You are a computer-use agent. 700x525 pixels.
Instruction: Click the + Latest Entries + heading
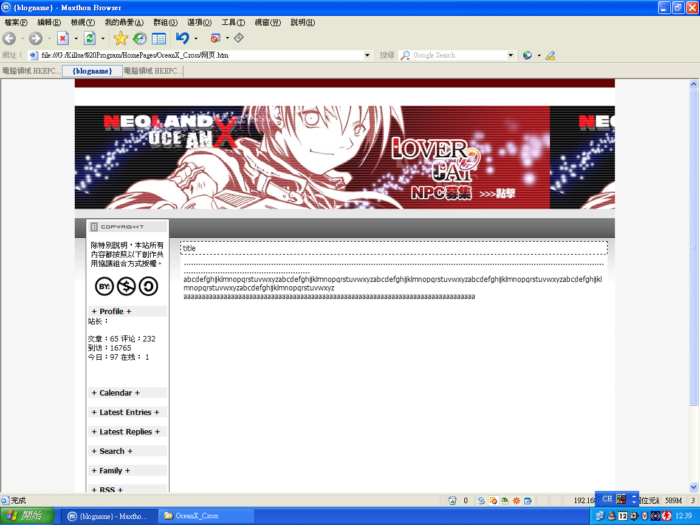click(x=128, y=412)
